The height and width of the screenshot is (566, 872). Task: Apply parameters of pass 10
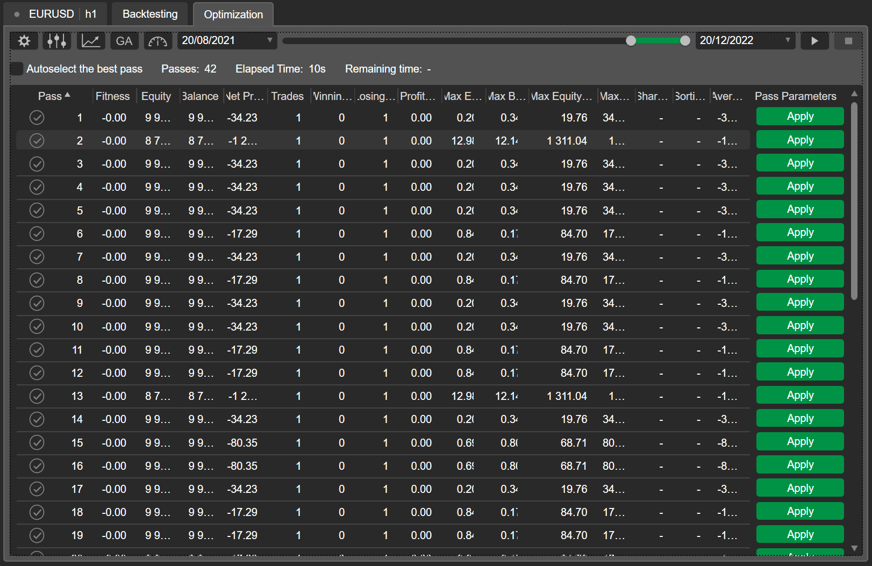pos(800,326)
